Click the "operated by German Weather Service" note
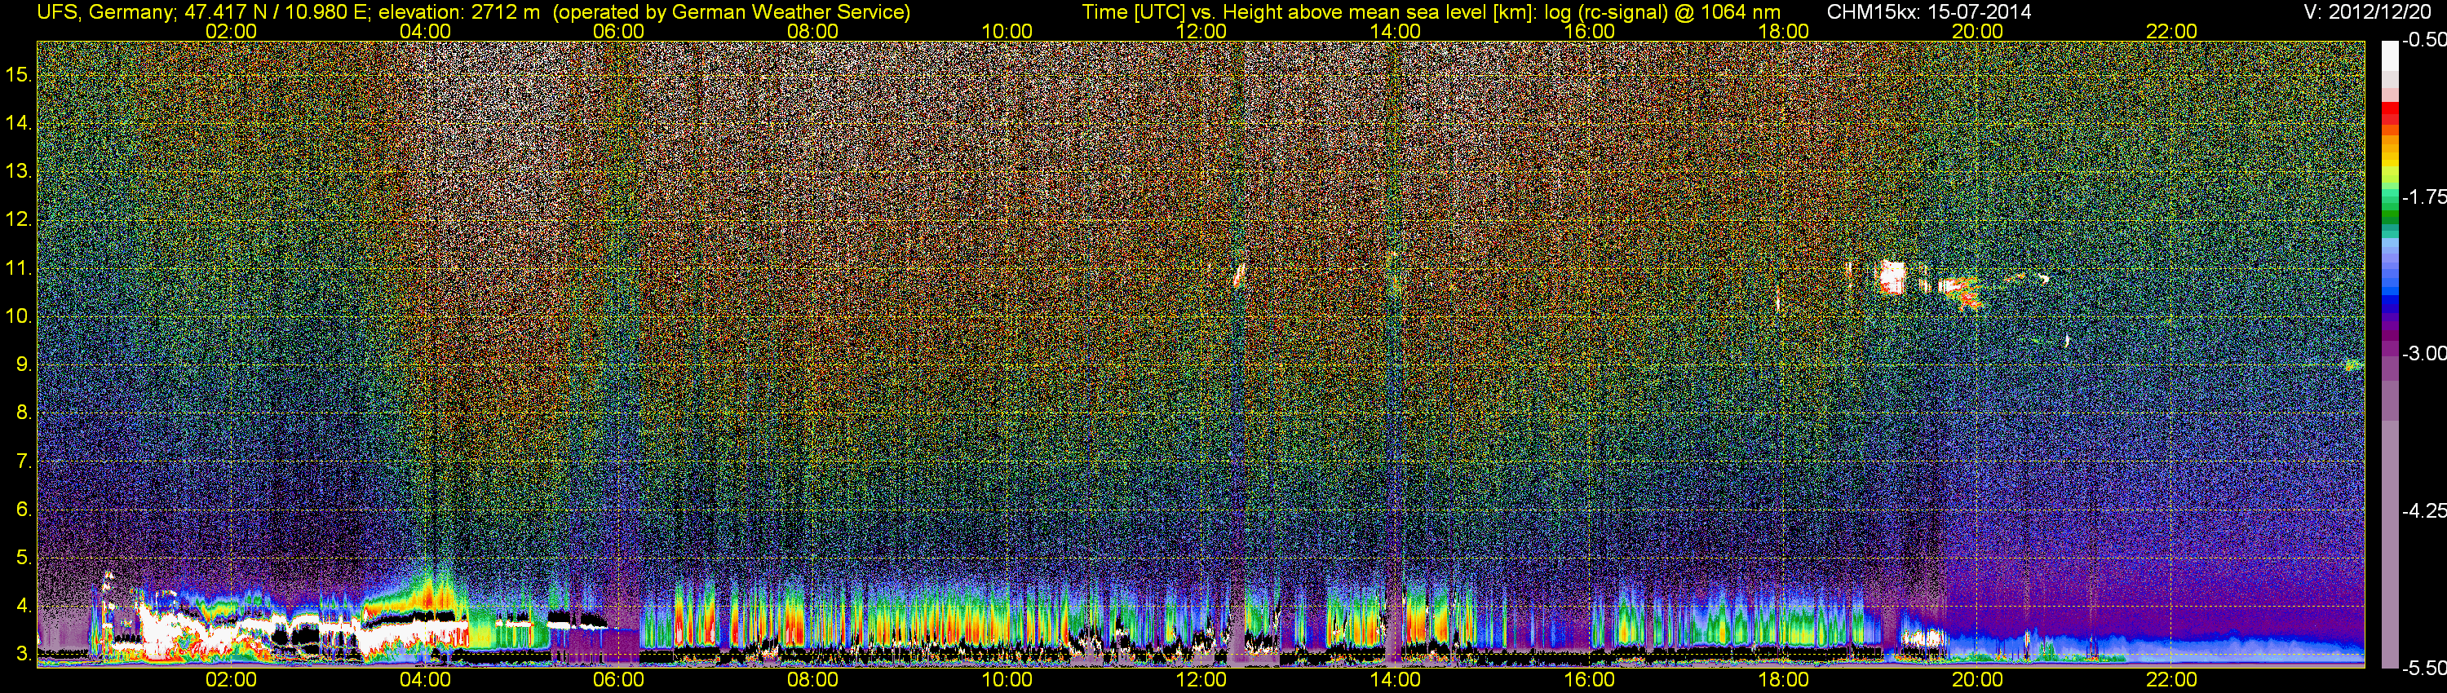Screen dimensions: 2447x693 pos(732,12)
